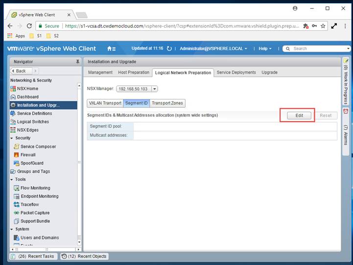353x265 pixels.
Task: Click Navigator scrollbar up arrow
Action: [x=79, y=86]
